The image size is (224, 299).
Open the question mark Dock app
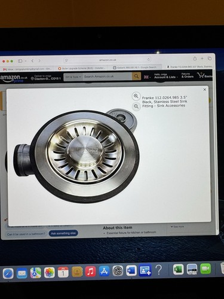point(159,270)
